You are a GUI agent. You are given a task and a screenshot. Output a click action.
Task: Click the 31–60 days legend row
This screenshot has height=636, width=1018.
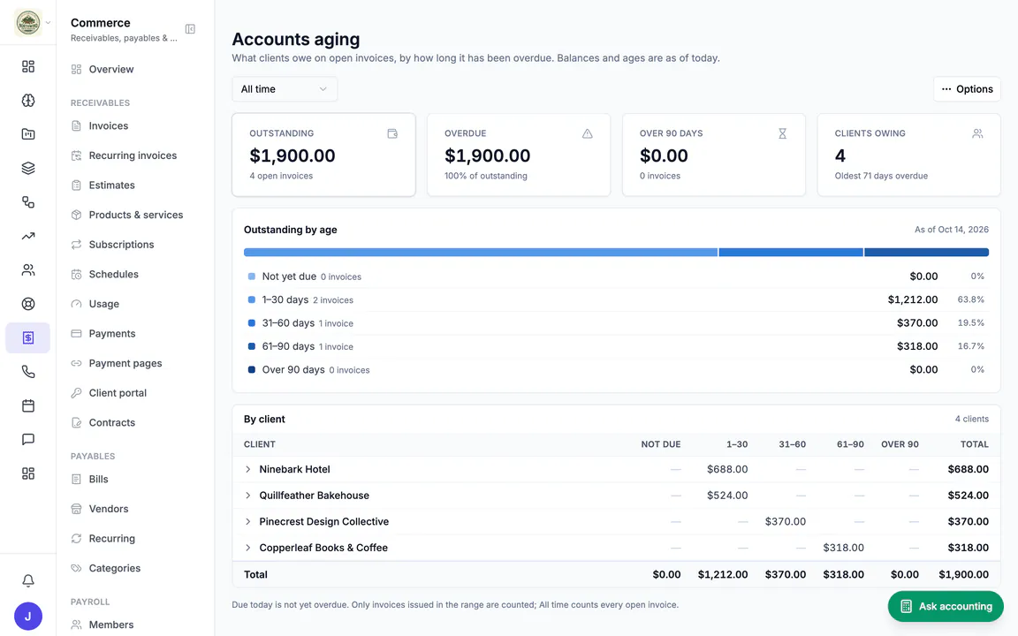pos(616,323)
